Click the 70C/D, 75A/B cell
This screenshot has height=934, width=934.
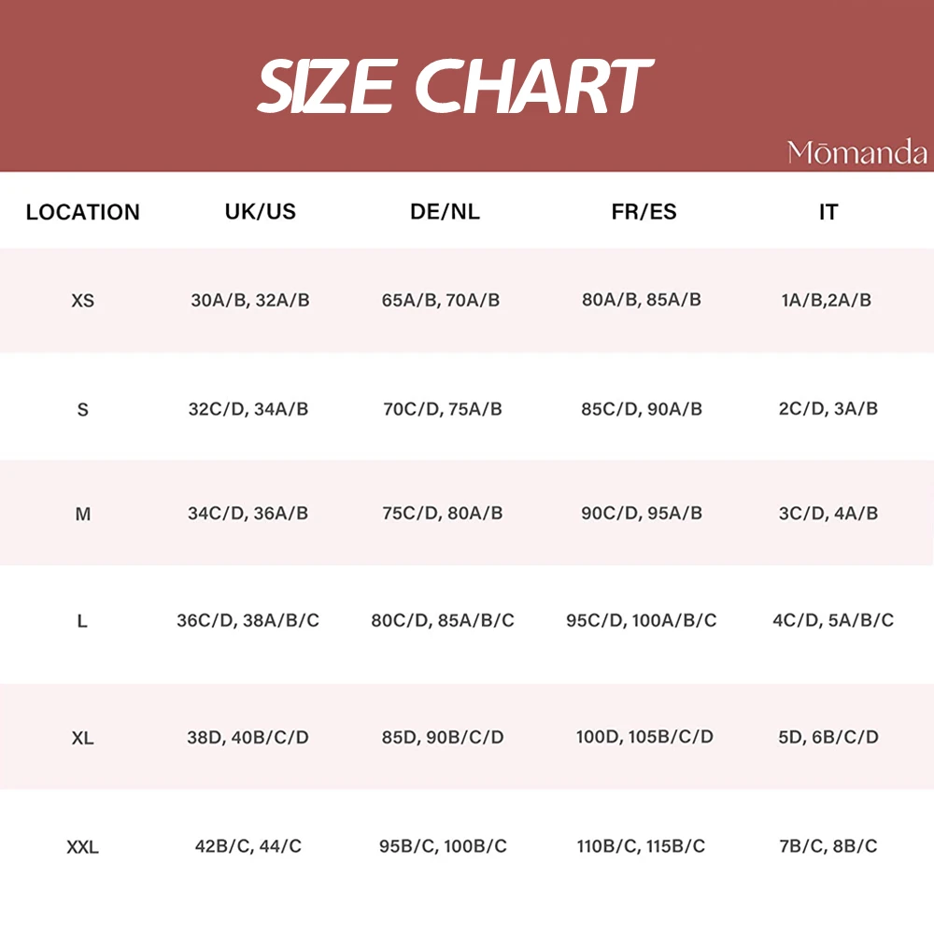tap(443, 409)
